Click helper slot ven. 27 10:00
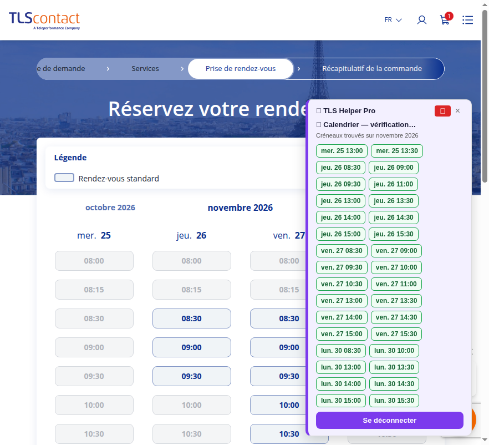Screen dimensions: 489x445 tap(396, 267)
